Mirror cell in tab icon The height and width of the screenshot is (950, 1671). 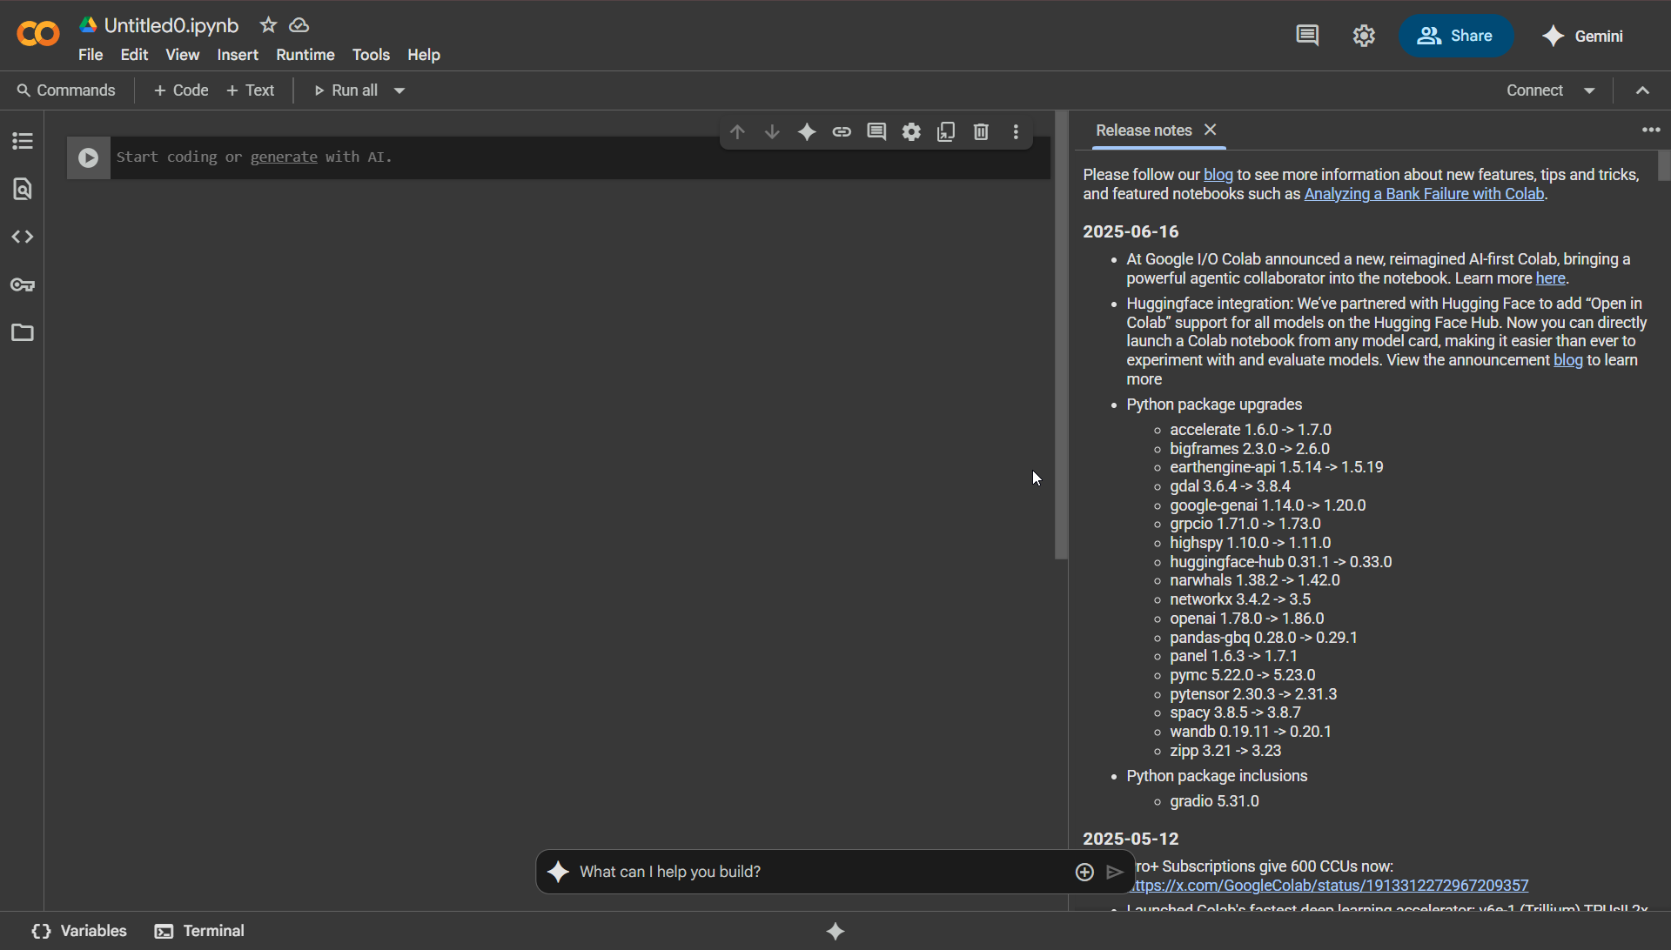pos(946,131)
